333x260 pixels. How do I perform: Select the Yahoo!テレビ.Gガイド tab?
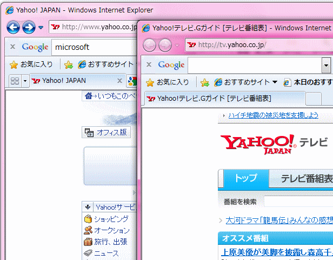(x=225, y=99)
